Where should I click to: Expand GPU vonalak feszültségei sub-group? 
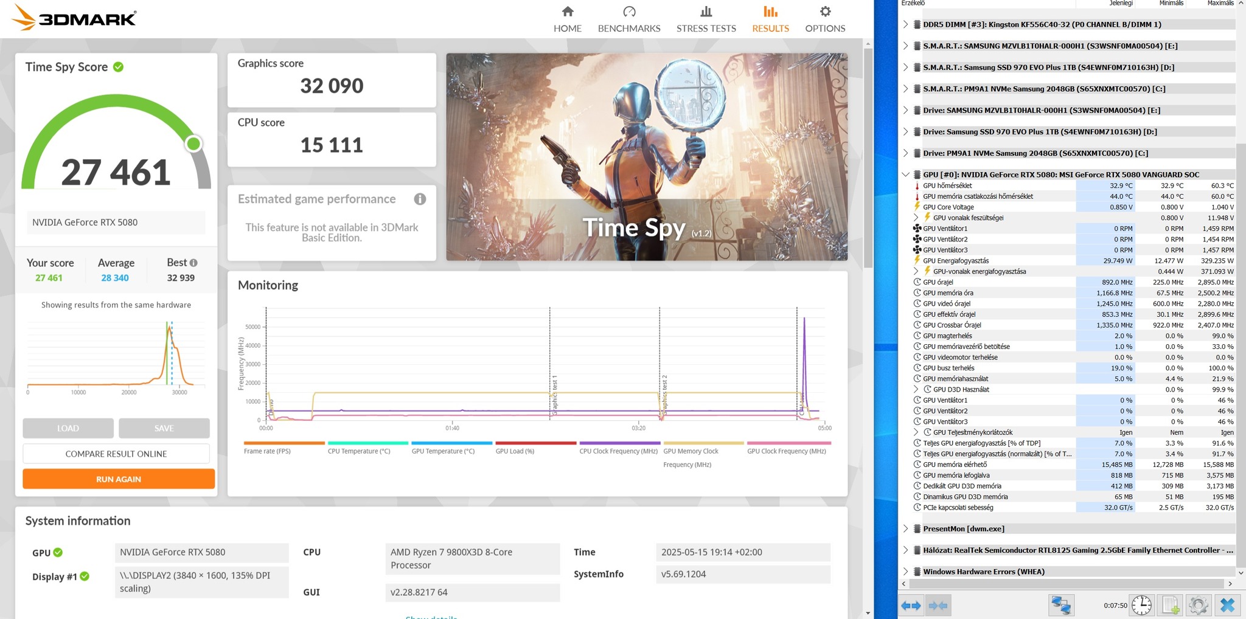pyautogui.click(x=916, y=218)
